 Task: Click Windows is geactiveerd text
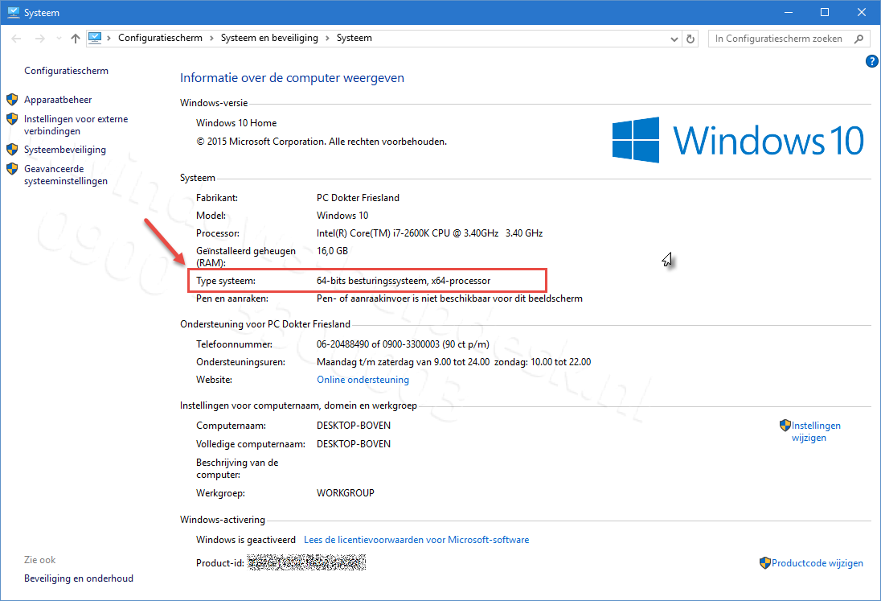pyautogui.click(x=245, y=540)
